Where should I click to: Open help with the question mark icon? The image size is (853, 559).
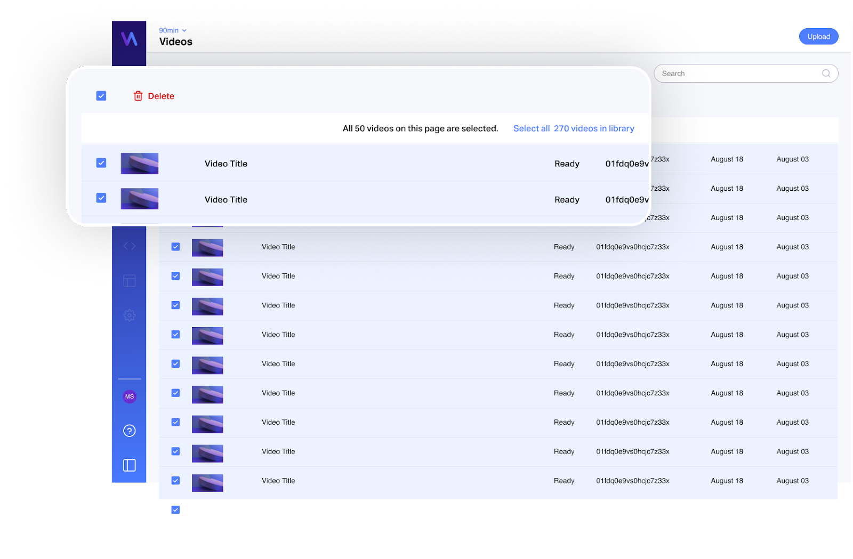click(130, 431)
